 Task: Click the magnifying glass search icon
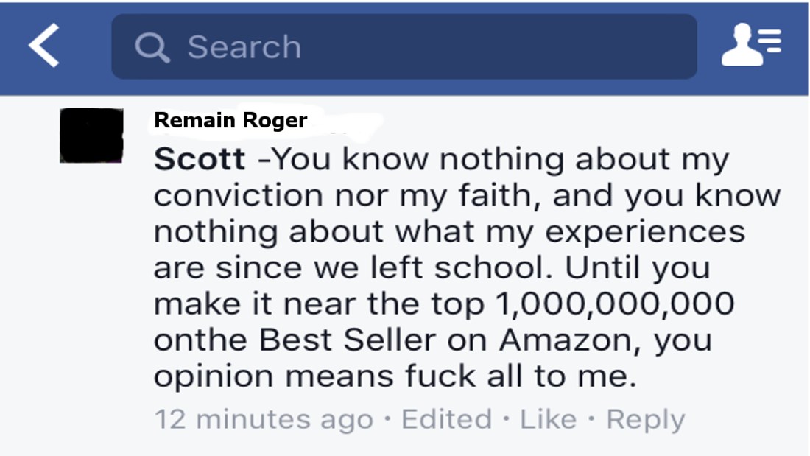[x=152, y=47]
